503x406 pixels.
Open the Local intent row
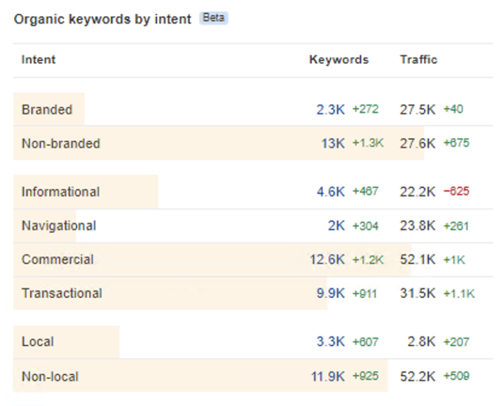(38, 343)
